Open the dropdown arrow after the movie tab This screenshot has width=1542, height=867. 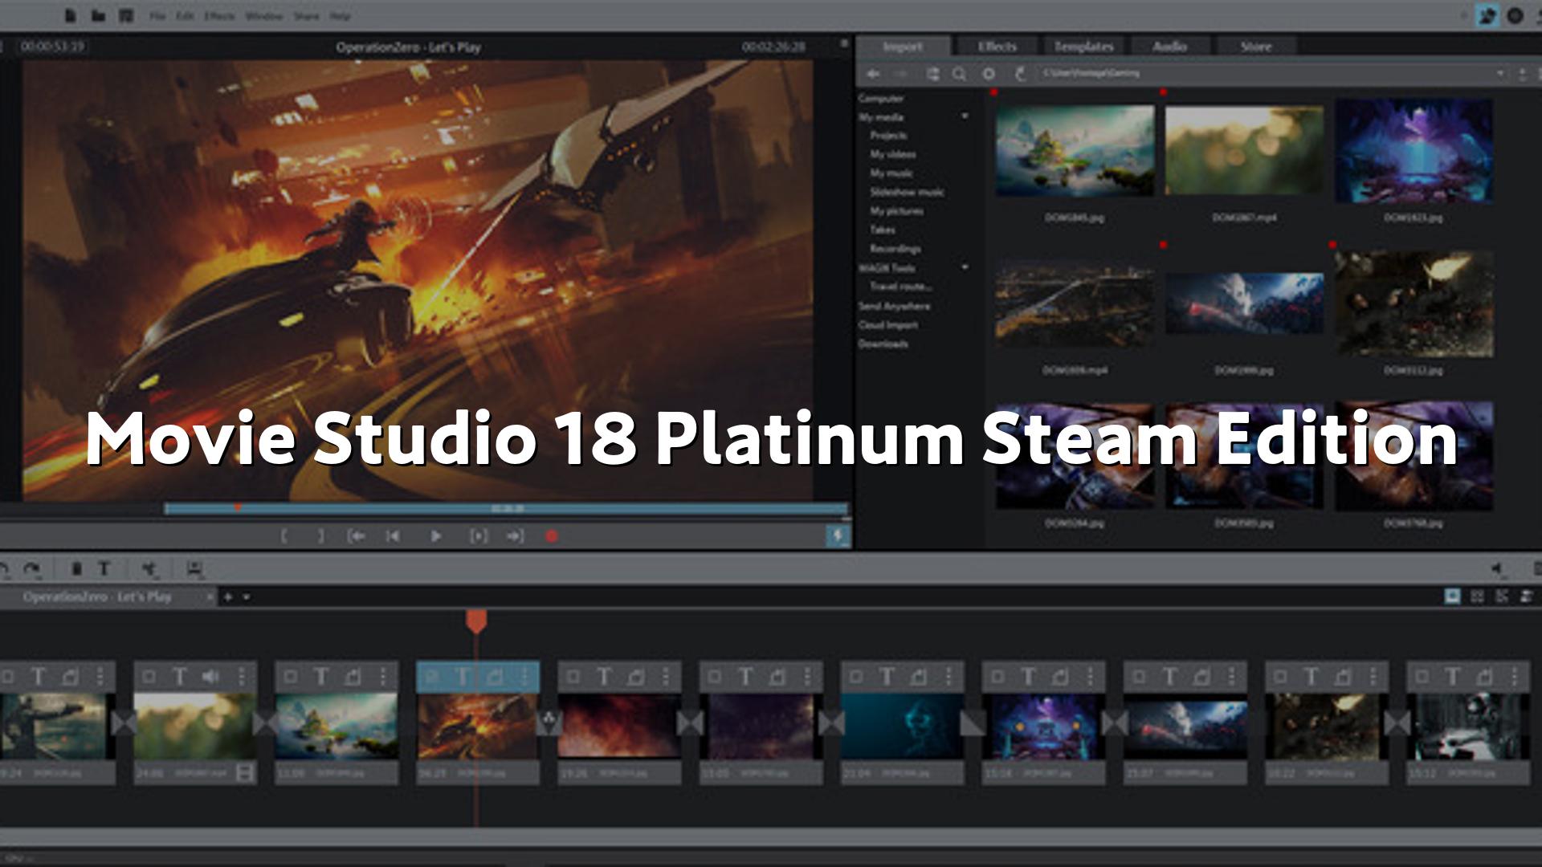click(x=247, y=597)
